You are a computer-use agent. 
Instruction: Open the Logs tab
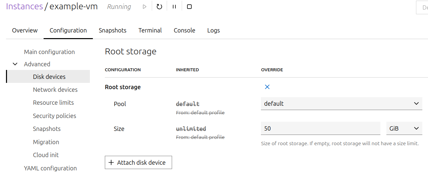pyautogui.click(x=213, y=30)
